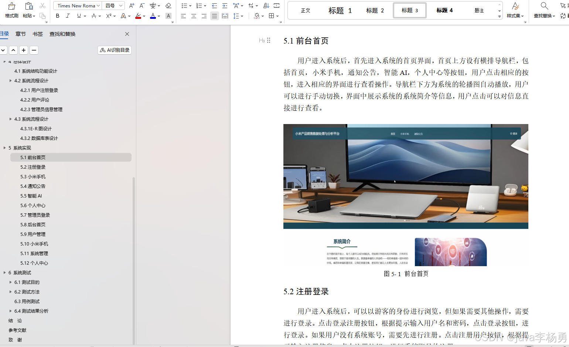Decrease font size with A- icon
Image resolution: width=569 pixels, height=347 pixels.
[x=142, y=6]
